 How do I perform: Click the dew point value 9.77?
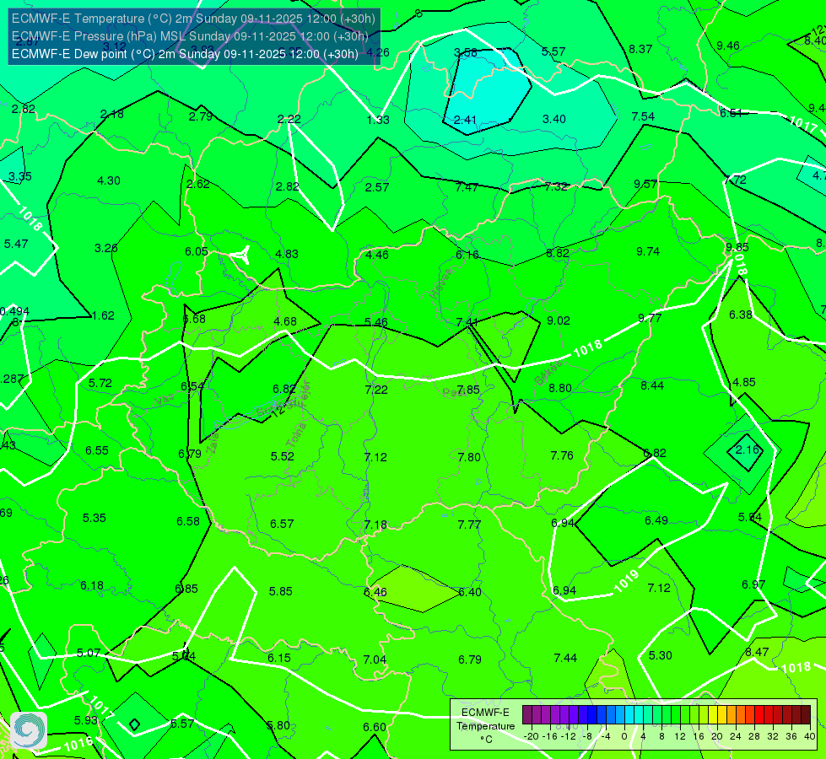tap(650, 318)
